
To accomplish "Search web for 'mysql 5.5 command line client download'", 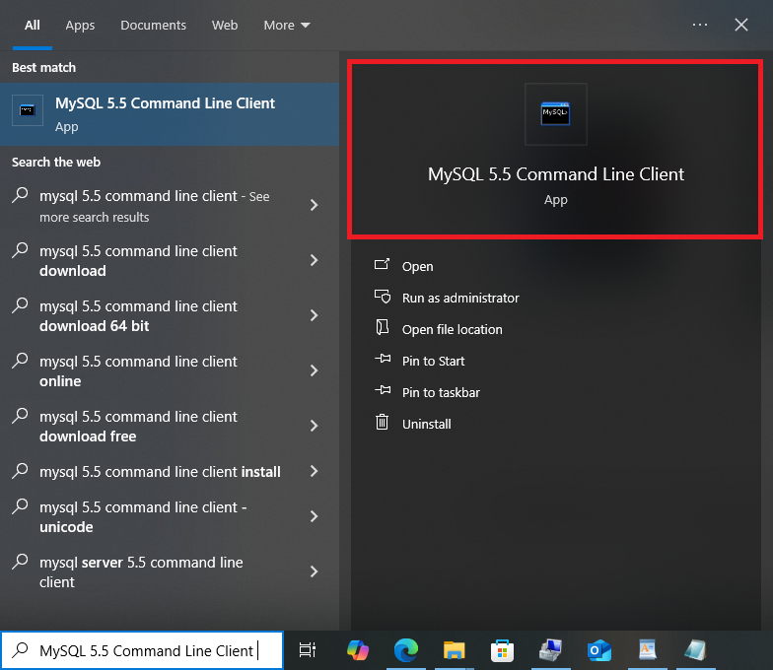I will (x=170, y=260).
